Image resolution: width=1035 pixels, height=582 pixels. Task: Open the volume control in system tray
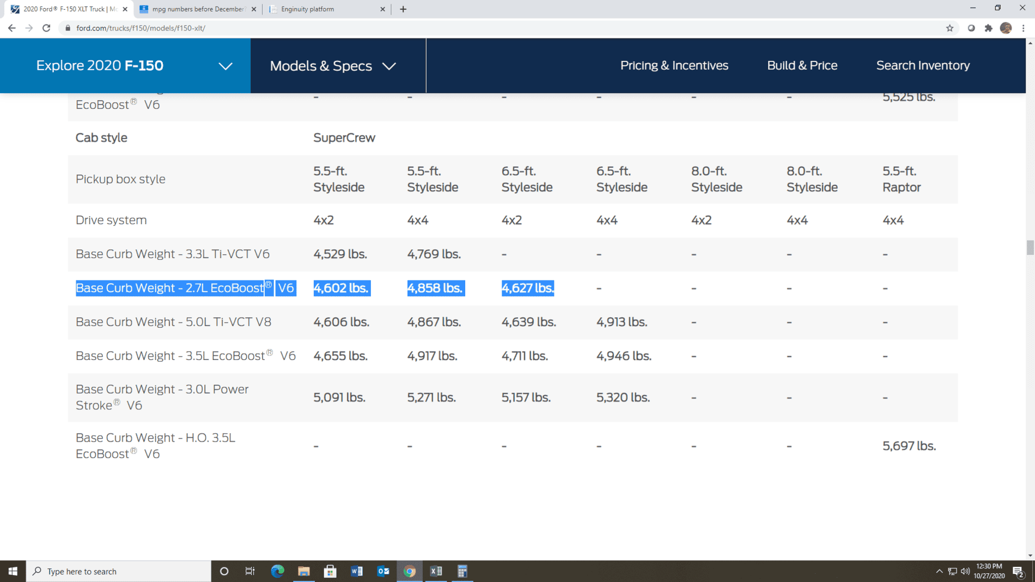coord(965,571)
